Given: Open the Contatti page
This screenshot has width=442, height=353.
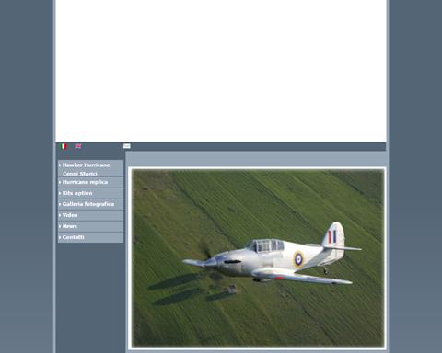Looking at the screenshot, I should 90,237.
